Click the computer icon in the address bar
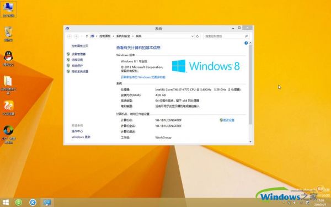The image size is (331, 207). [93, 36]
